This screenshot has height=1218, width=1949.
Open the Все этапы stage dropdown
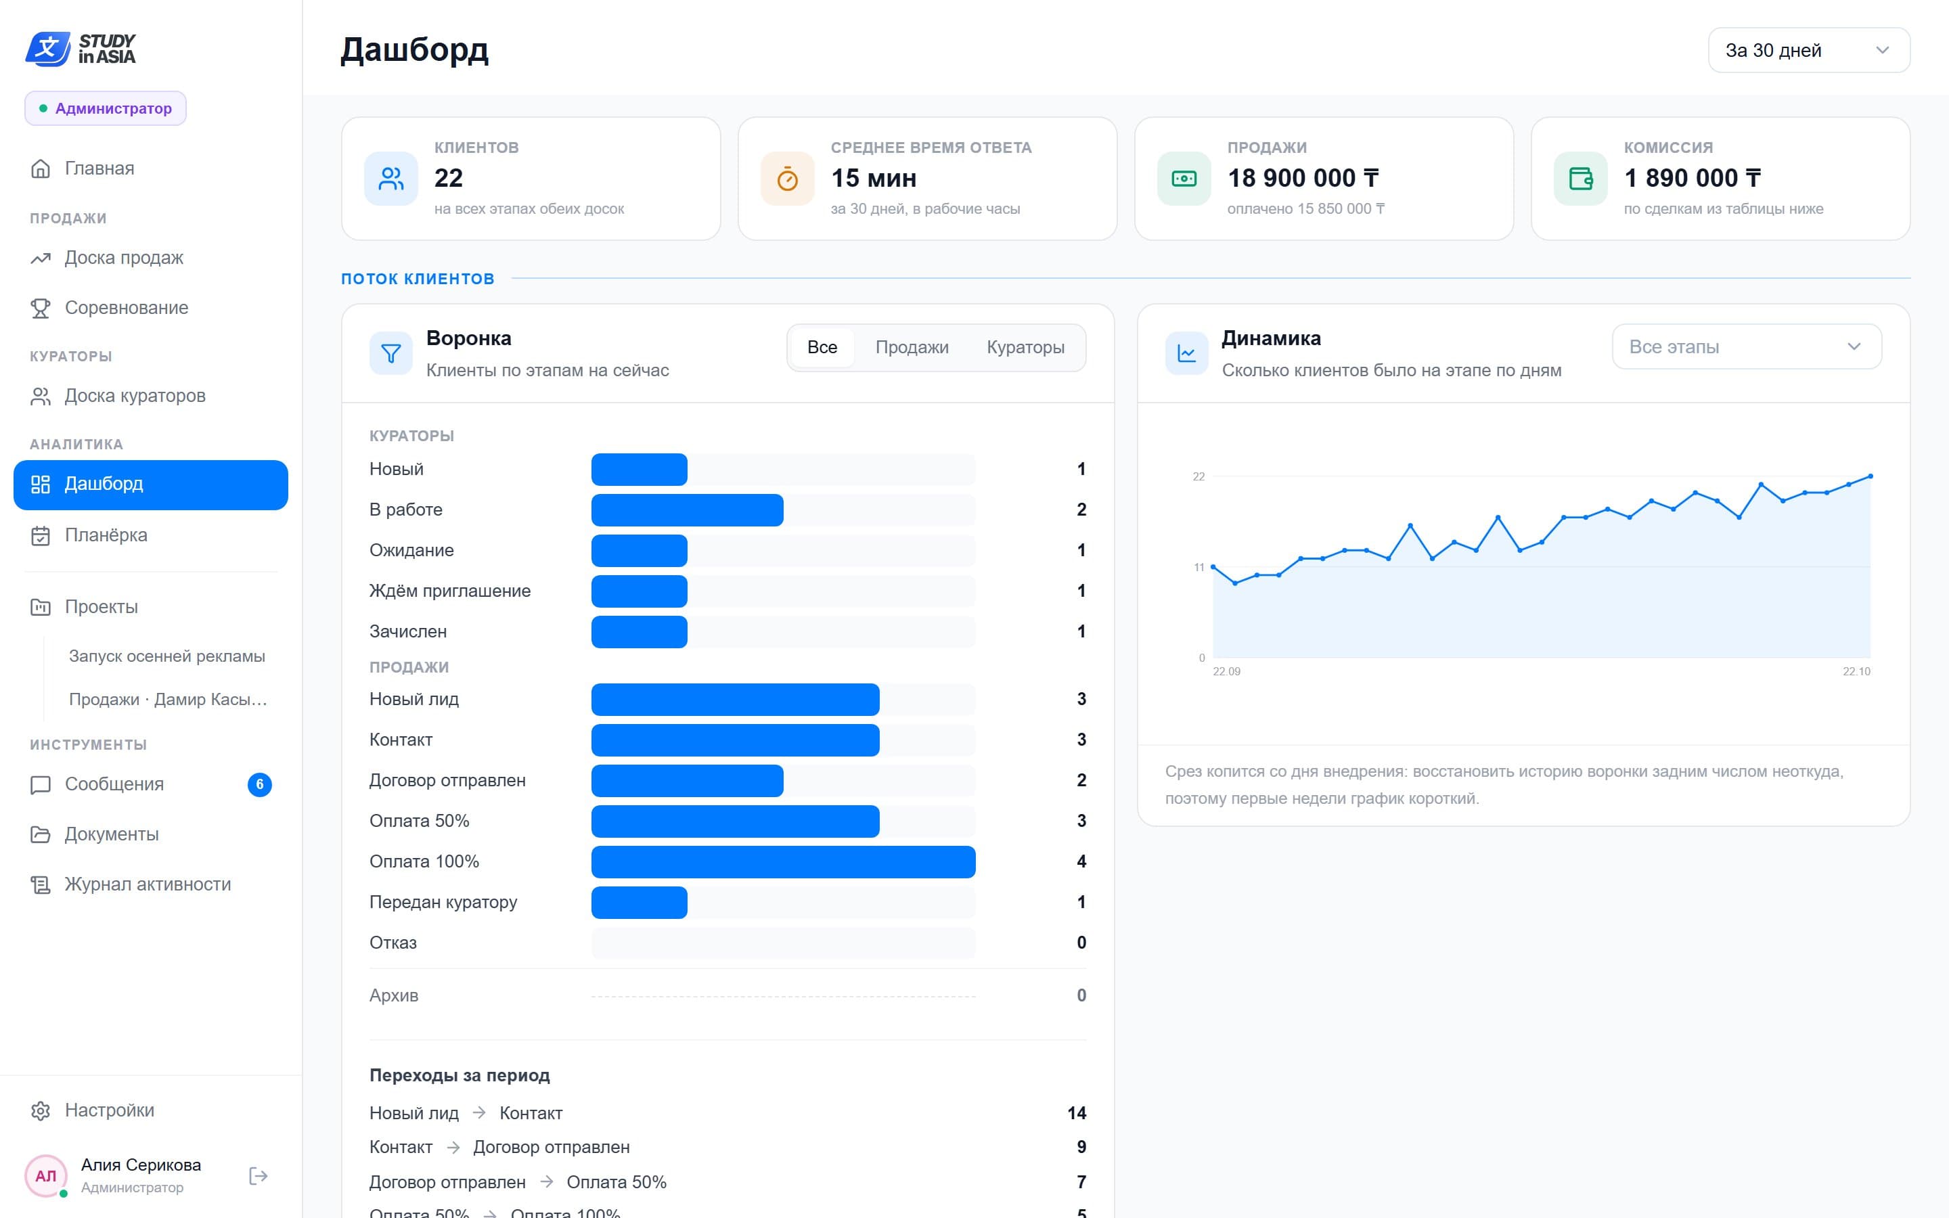point(1747,347)
